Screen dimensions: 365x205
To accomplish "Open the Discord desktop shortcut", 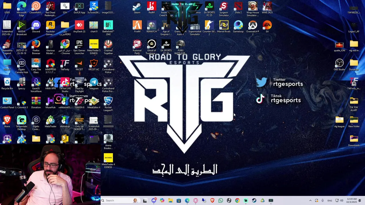I will point(36,27).
